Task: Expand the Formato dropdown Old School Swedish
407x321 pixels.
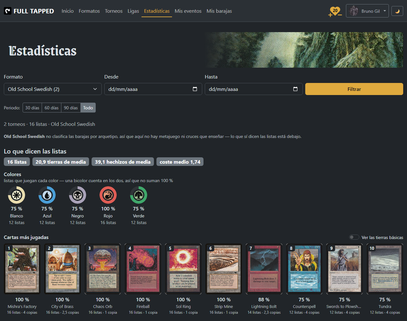Action: [53, 89]
